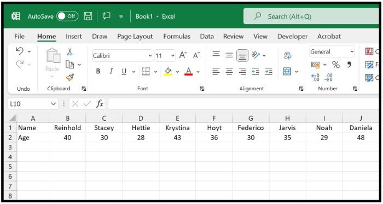Open the Calibri font name dropdown

150,56
